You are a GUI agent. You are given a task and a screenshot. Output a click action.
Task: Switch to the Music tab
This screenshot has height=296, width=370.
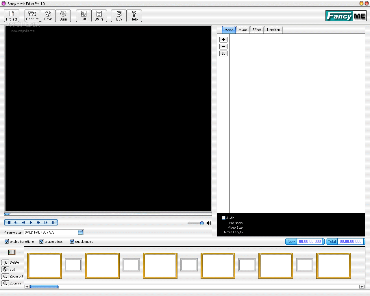(243, 30)
